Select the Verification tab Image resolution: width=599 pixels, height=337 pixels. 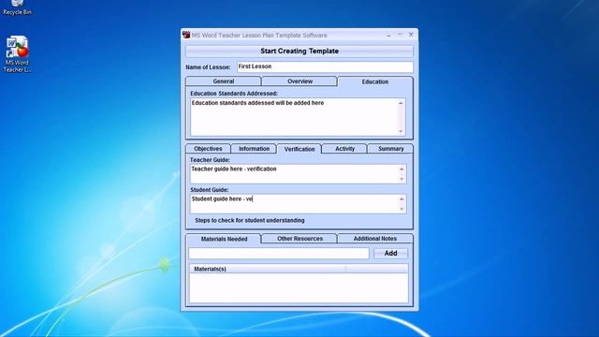(x=299, y=149)
